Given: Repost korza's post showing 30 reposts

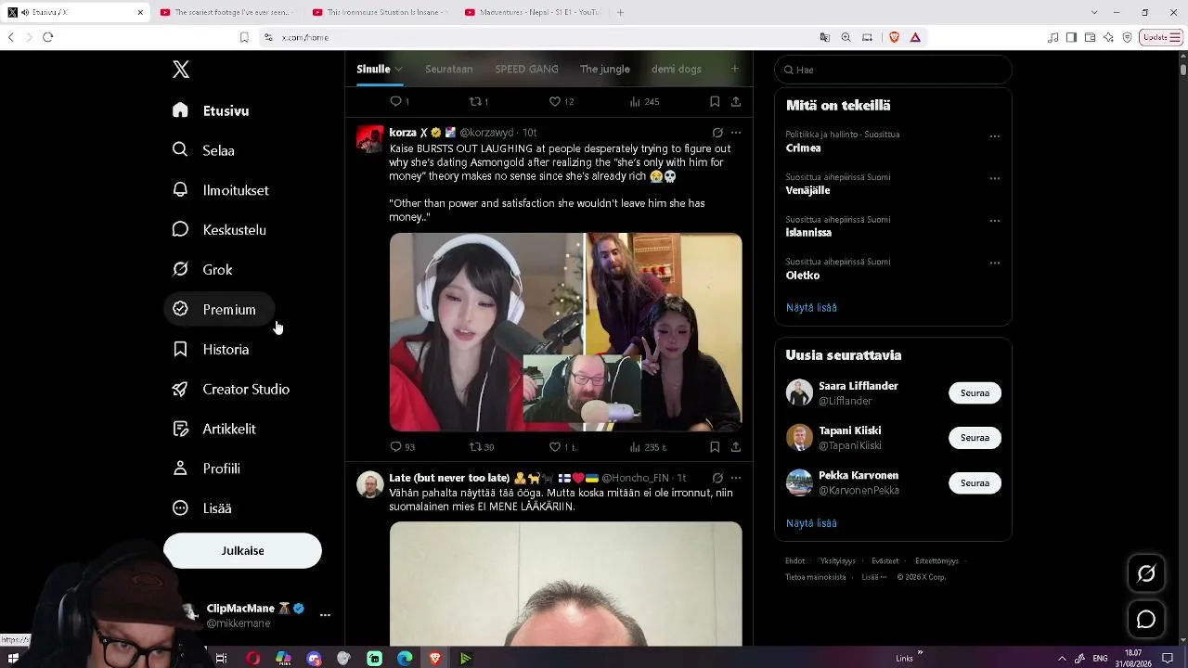Looking at the screenshot, I should click(481, 447).
